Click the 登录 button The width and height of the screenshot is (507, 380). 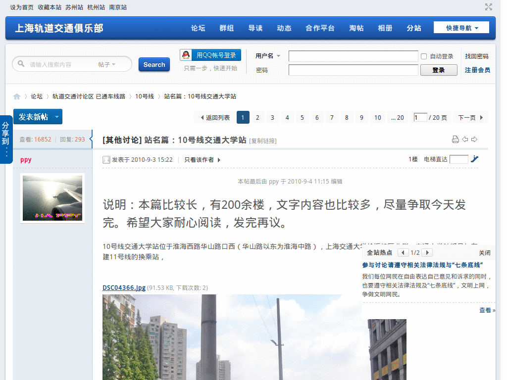439,70
